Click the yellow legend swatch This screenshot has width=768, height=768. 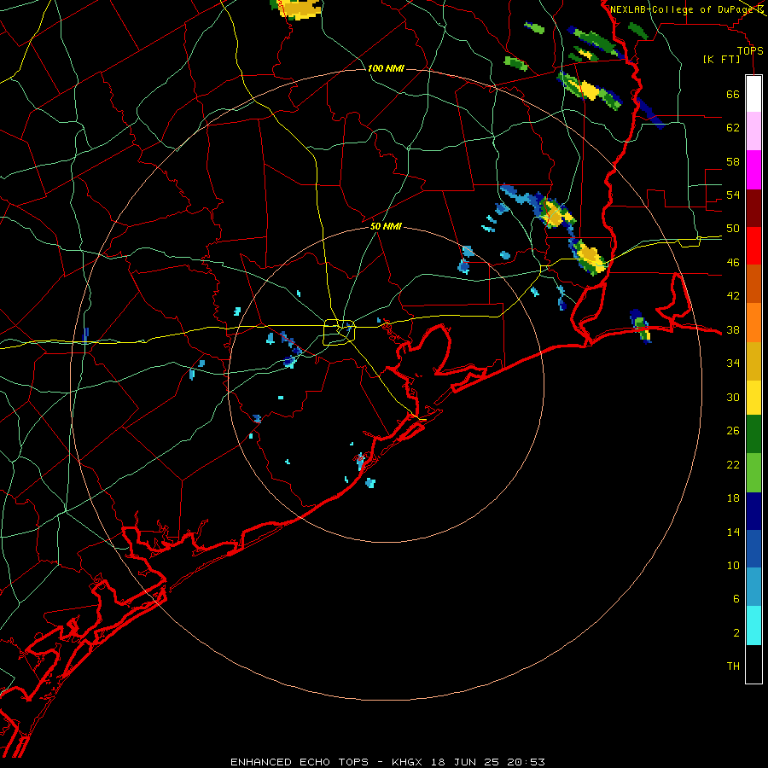click(x=753, y=397)
